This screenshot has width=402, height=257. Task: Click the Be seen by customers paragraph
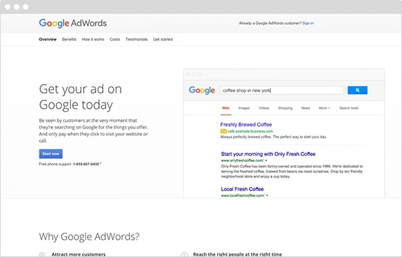click(x=94, y=130)
